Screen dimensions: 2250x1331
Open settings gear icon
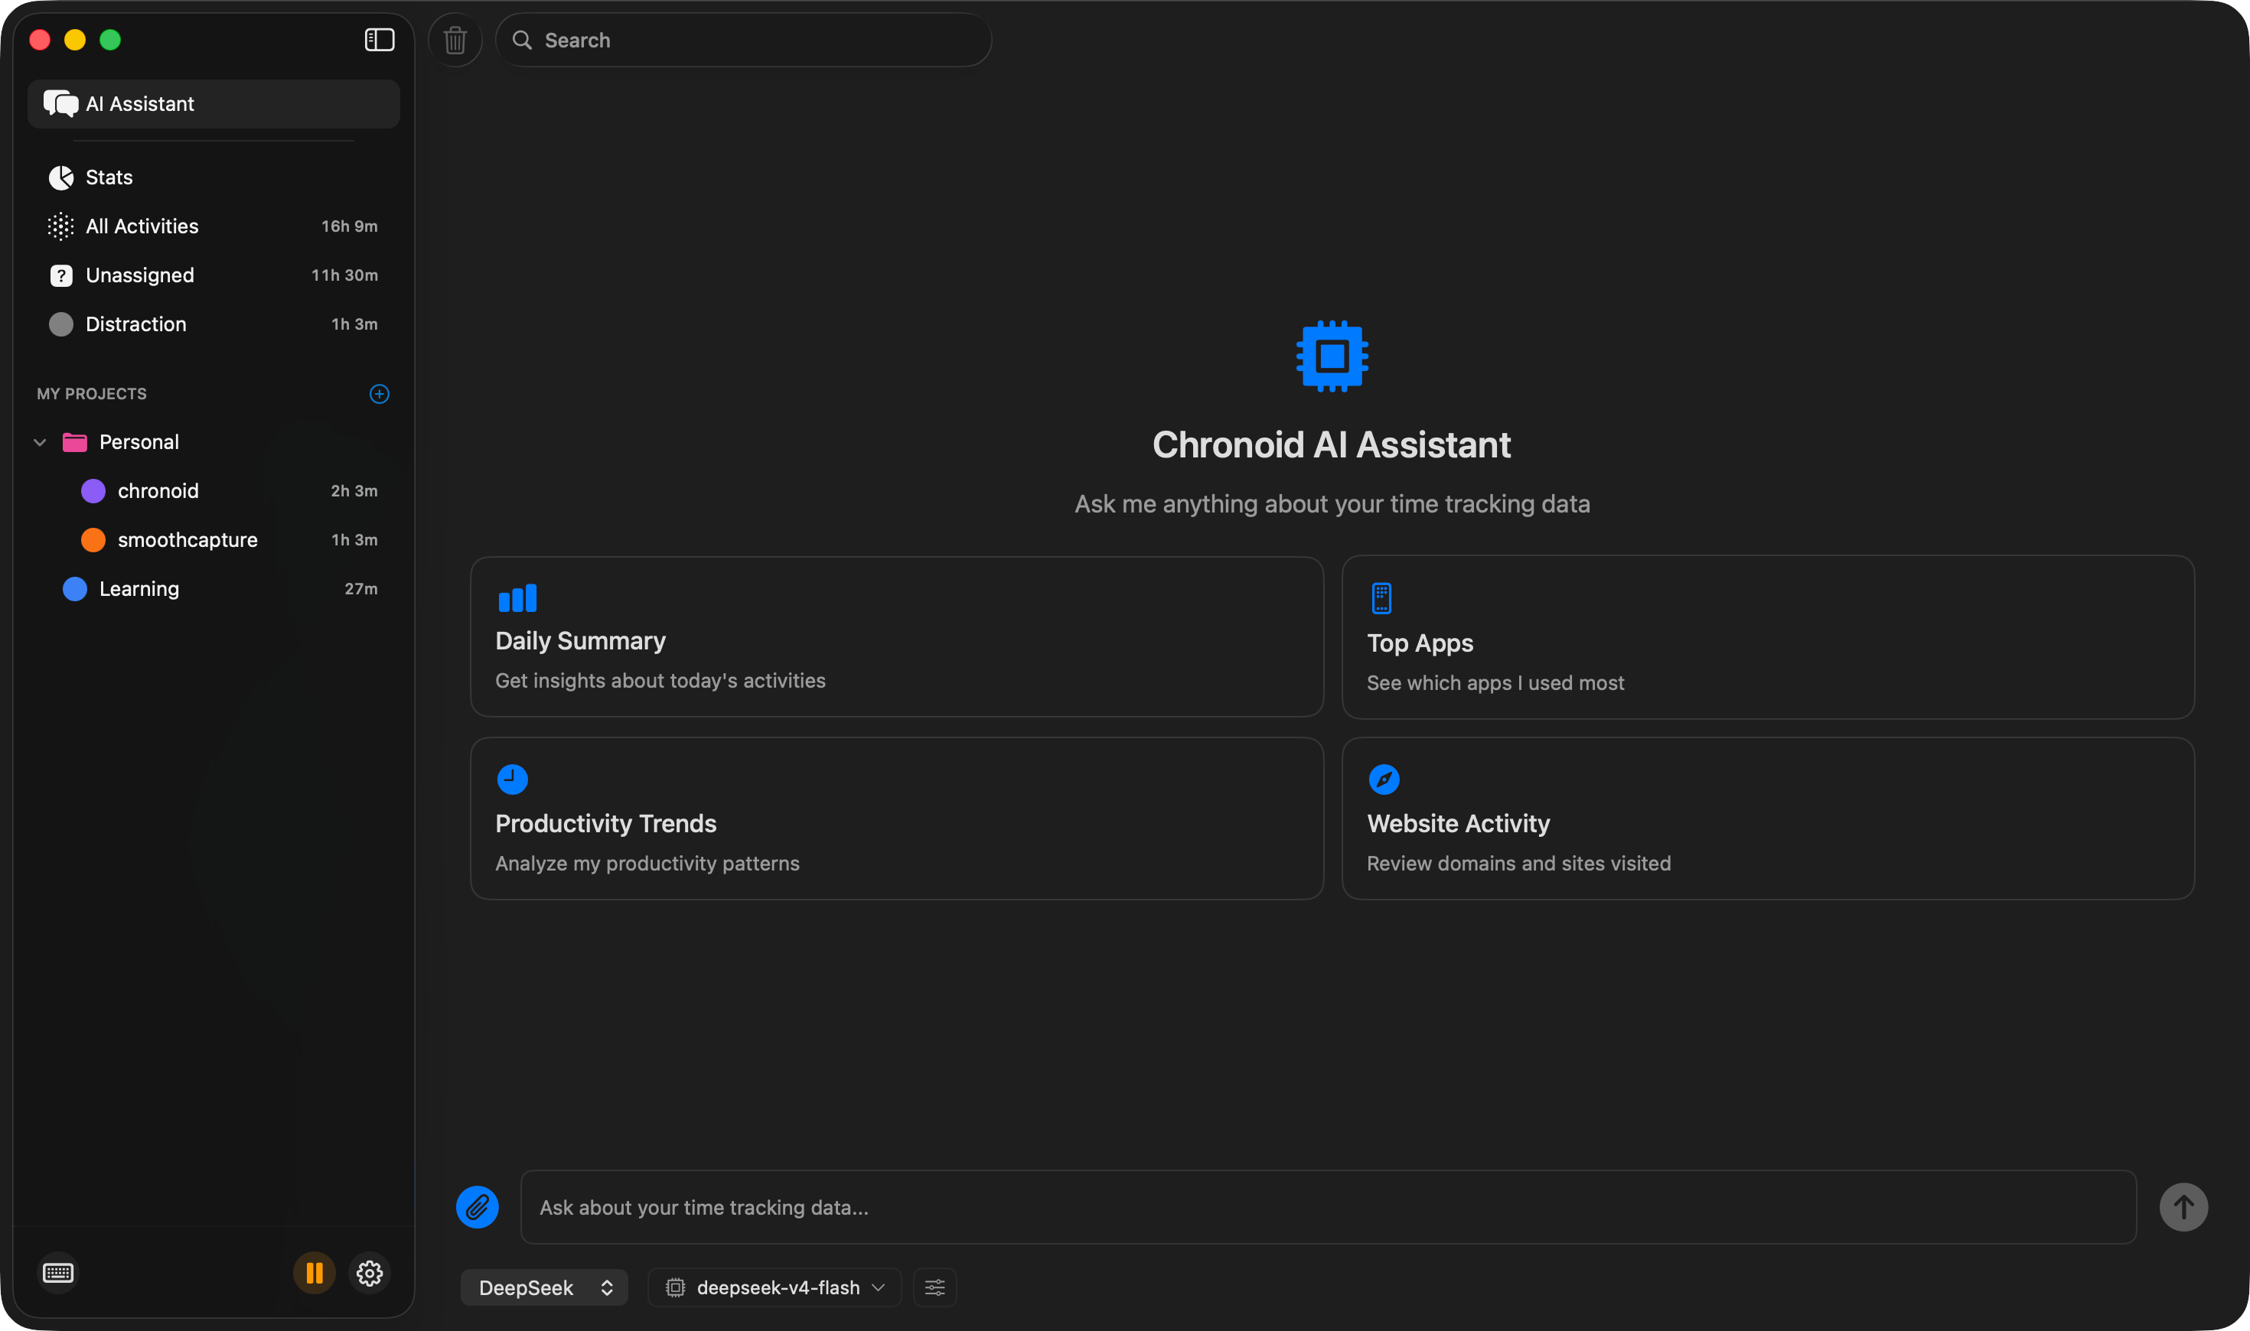tap(370, 1273)
